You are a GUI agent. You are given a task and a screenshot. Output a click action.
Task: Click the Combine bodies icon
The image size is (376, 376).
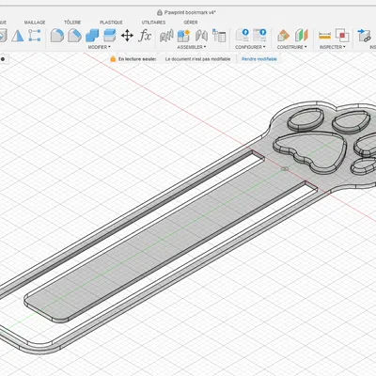[92, 36]
